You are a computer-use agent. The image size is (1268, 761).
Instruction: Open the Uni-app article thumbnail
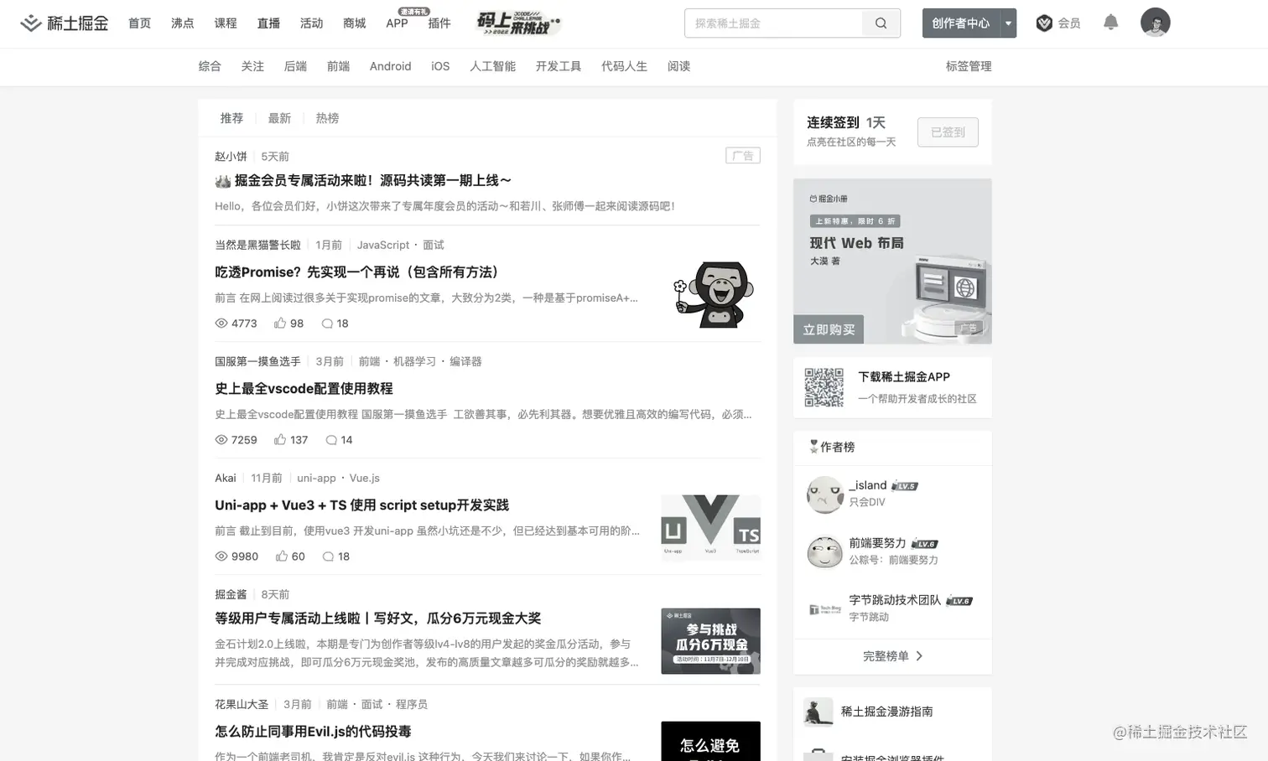click(x=710, y=527)
